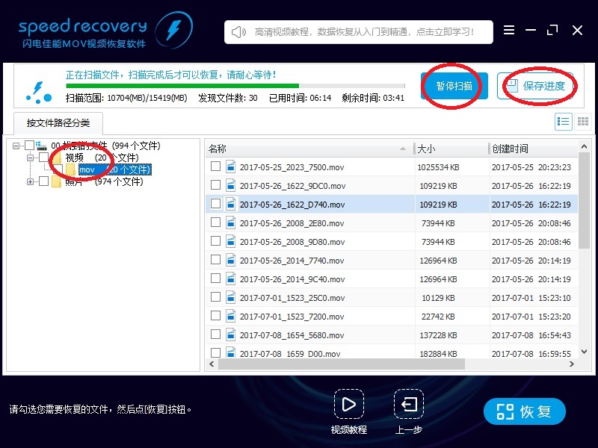This screenshot has width=598, height=448.
Task: Click the speaker icon in the tutorial banner
Action: 238,32
